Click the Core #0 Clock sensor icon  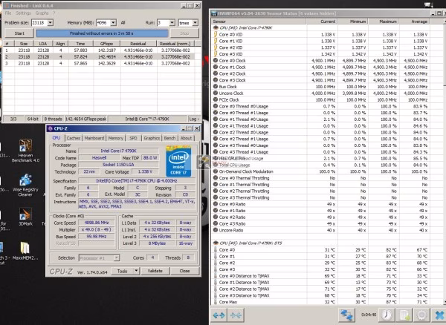[216, 60]
